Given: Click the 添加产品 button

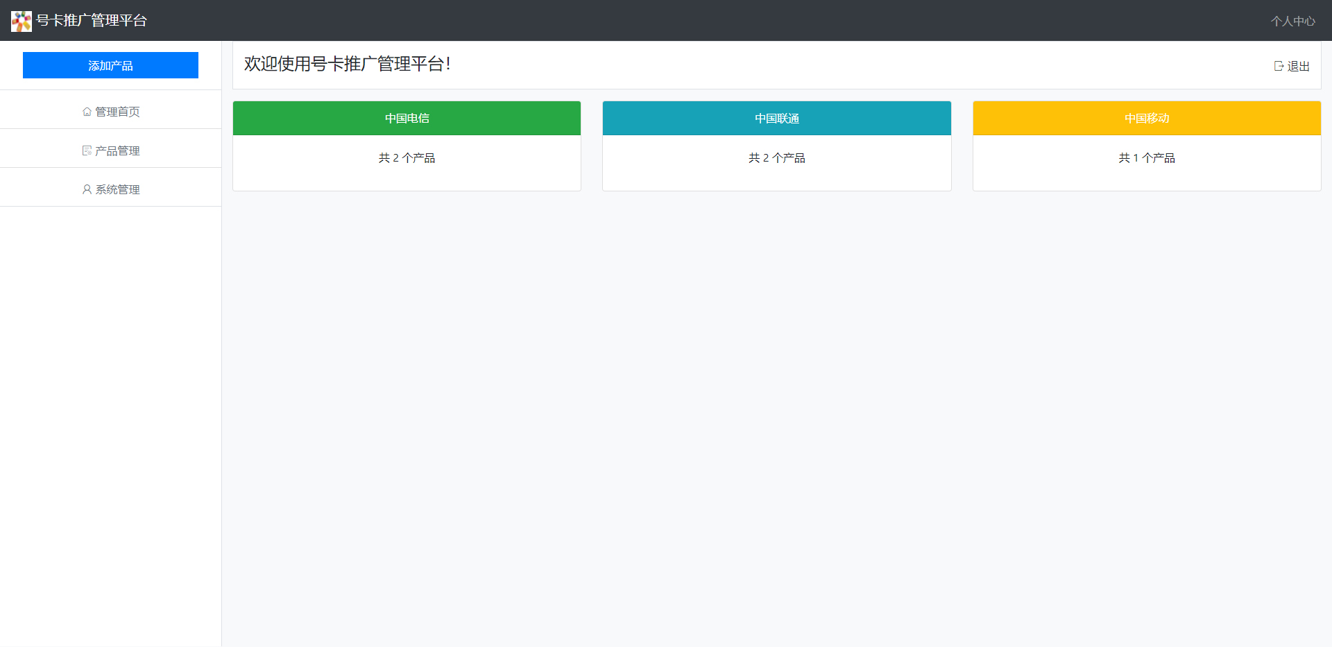Looking at the screenshot, I should pos(110,65).
